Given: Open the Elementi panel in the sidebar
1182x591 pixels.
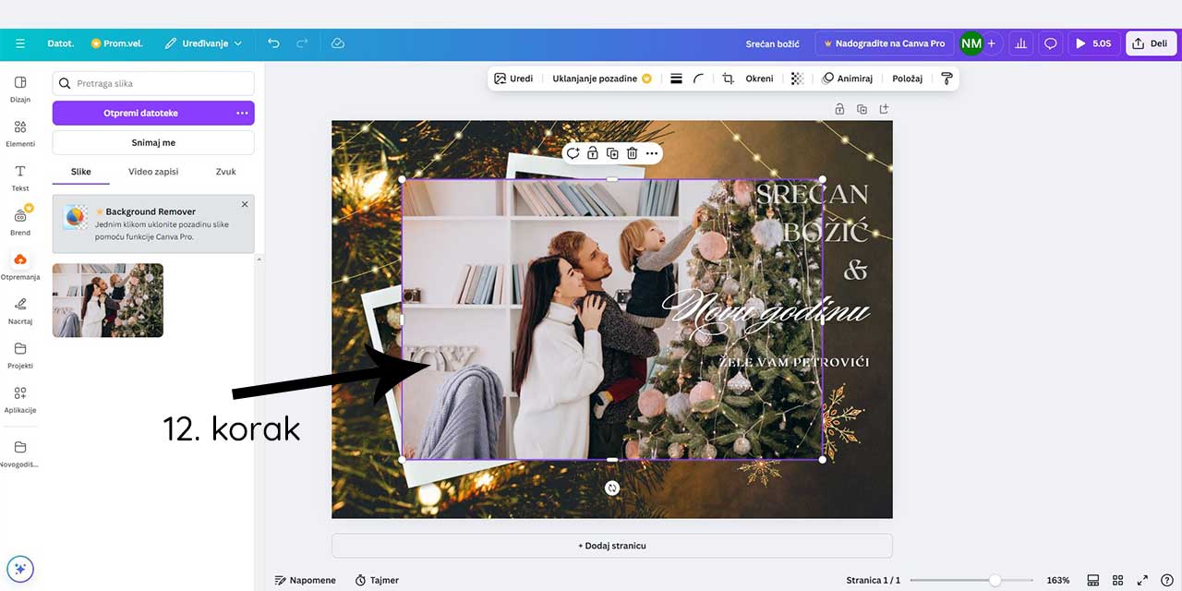Looking at the screenshot, I should [19, 133].
